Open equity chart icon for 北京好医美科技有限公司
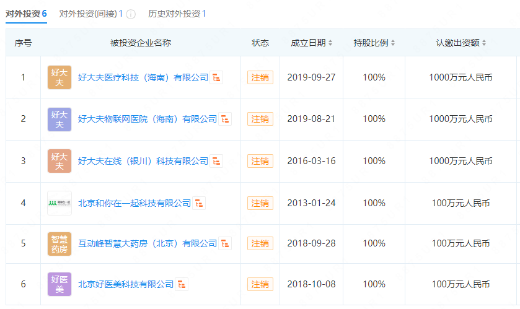Image resolution: width=520 pixels, height=309 pixels. (x=182, y=284)
